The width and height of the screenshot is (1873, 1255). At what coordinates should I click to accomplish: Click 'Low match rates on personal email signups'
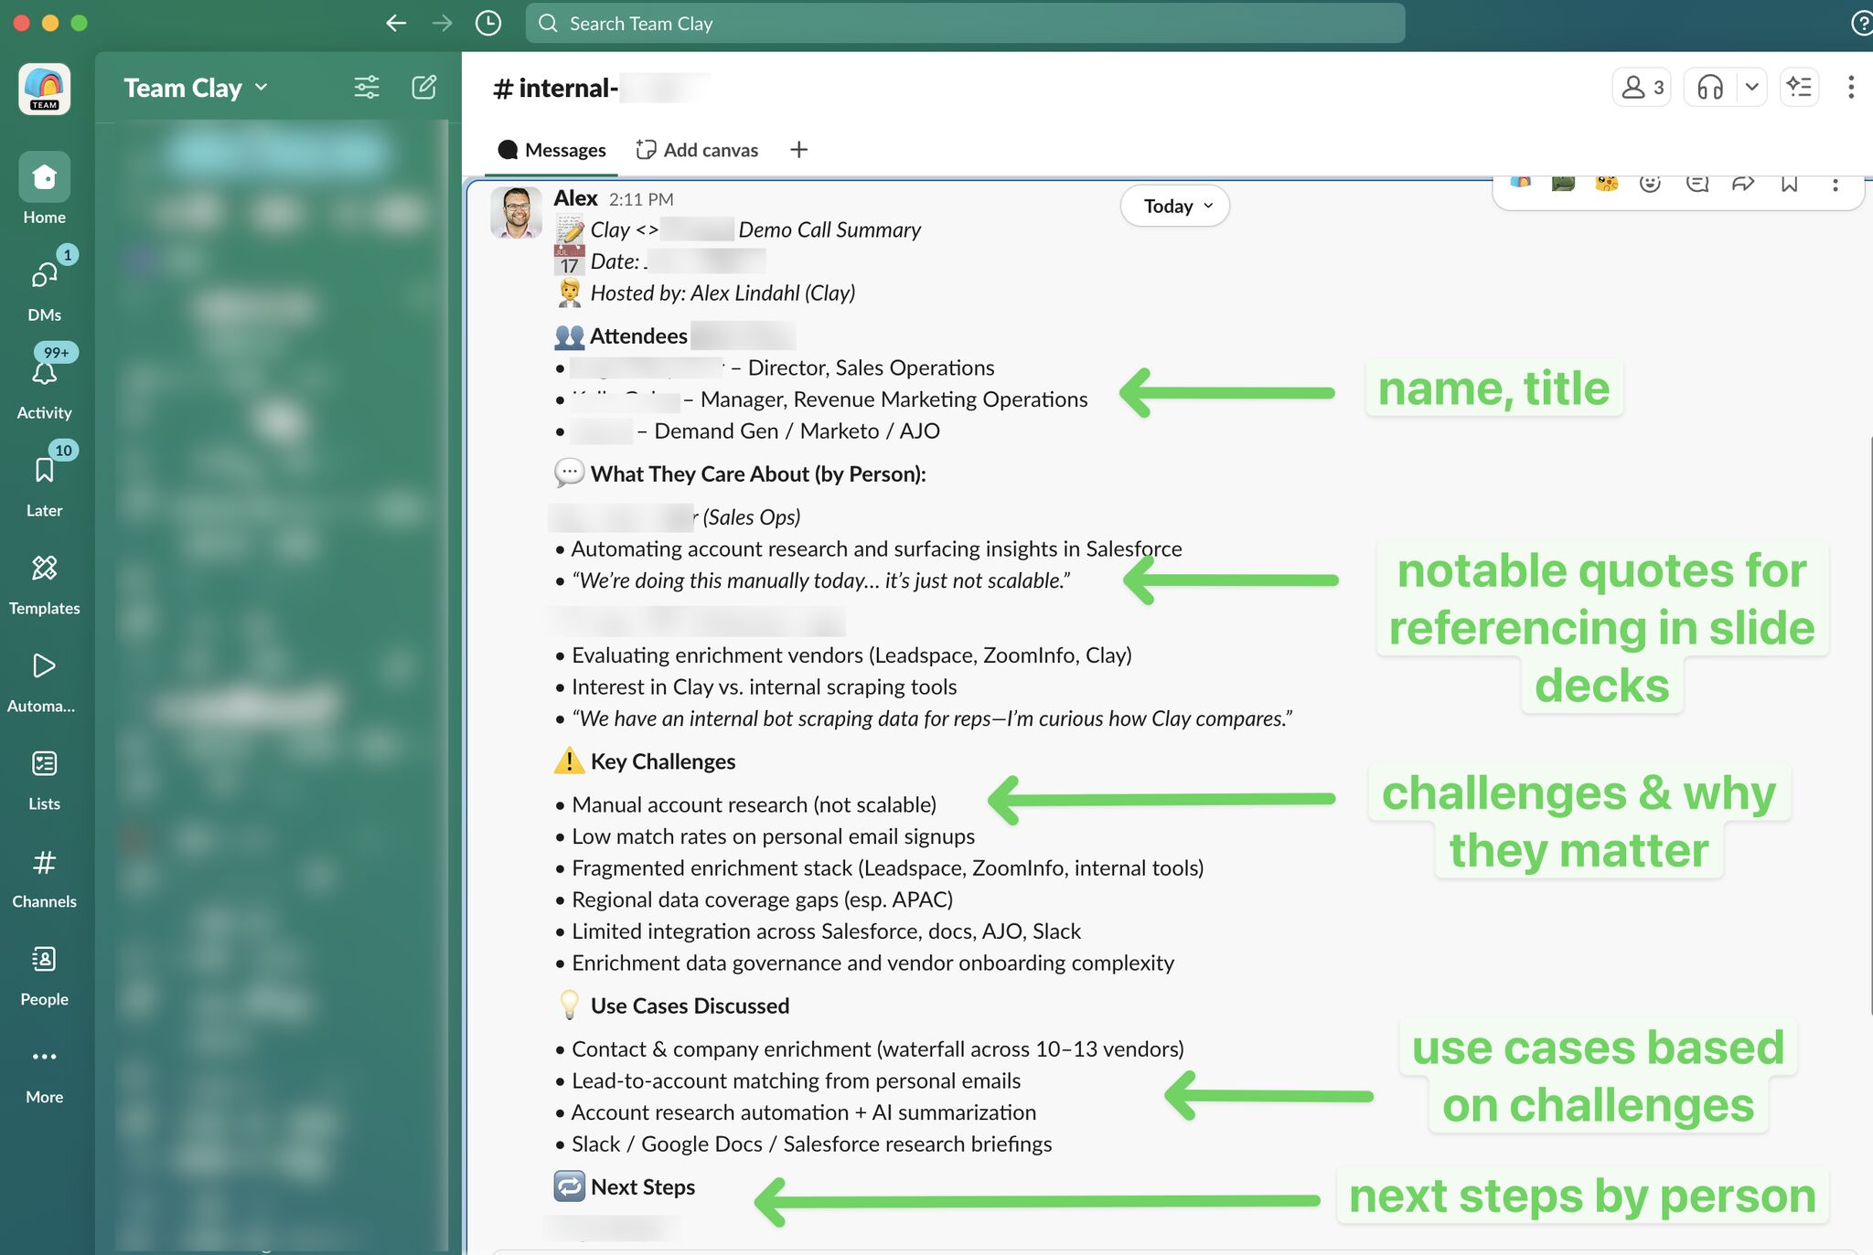pos(773,837)
